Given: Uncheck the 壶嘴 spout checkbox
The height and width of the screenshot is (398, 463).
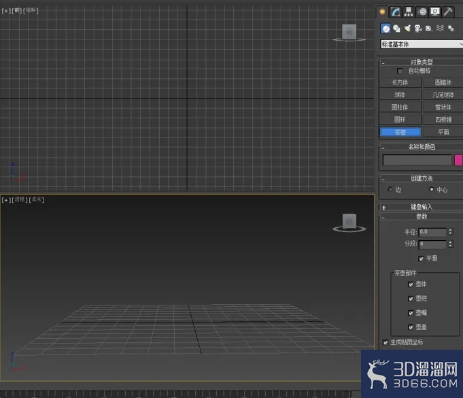Looking at the screenshot, I should coord(411,313).
